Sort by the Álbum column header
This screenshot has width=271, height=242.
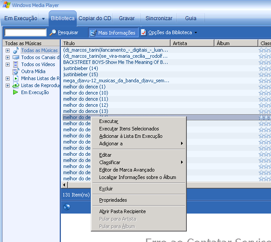[236, 43]
